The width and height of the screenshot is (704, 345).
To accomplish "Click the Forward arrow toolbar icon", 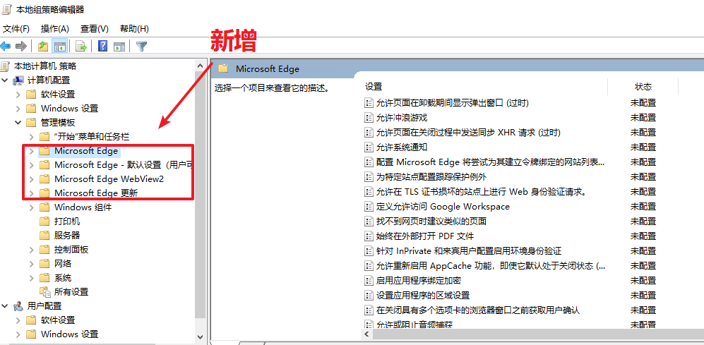I will [20, 46].
